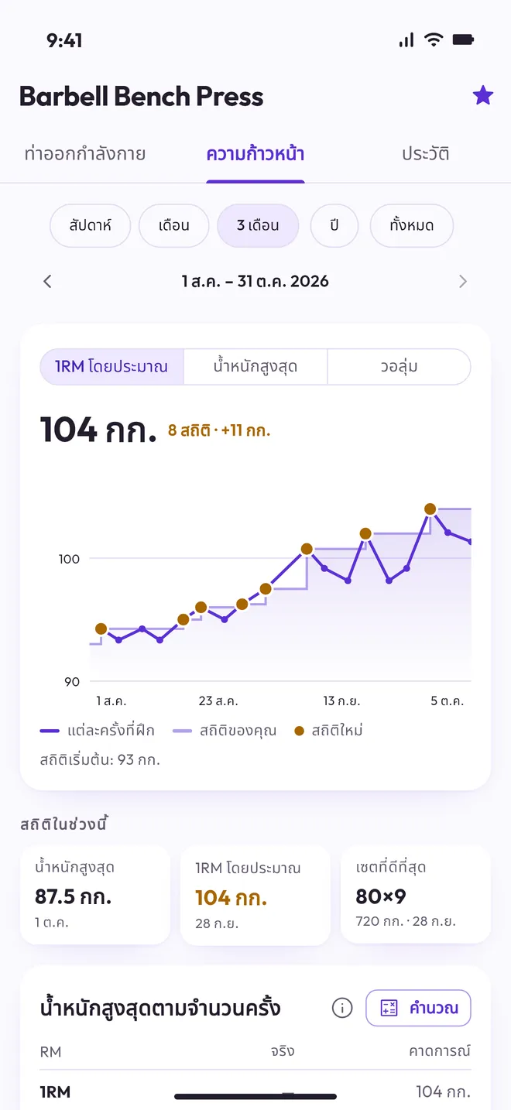
Task: Tap the record point on the 100 line
Action: 307,549
